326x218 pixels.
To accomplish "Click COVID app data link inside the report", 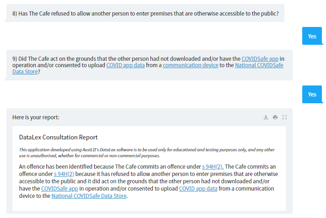I will (198, 188).
